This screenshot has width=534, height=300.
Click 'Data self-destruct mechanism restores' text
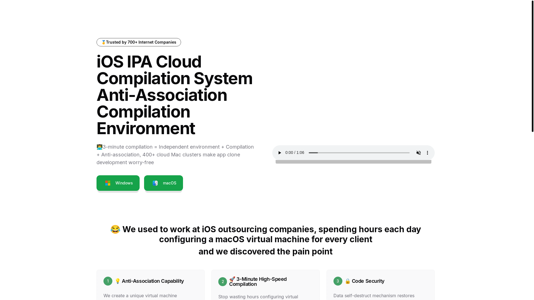tap(374, 296)
